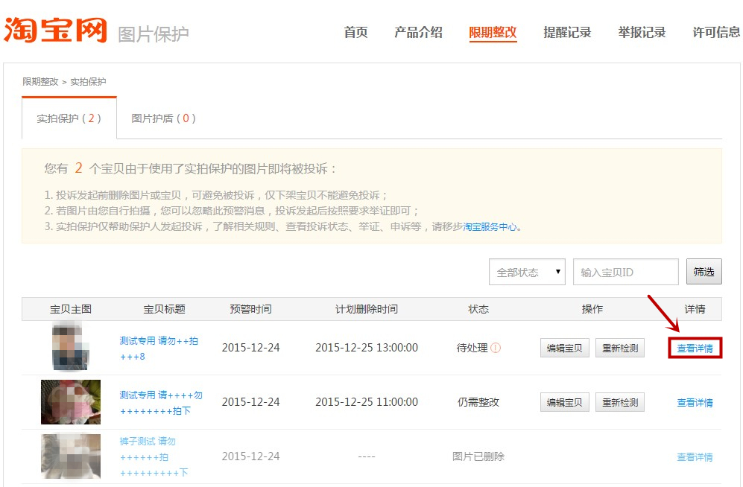Switch to the 实拍保护（2）tab

tap(68, 119)
